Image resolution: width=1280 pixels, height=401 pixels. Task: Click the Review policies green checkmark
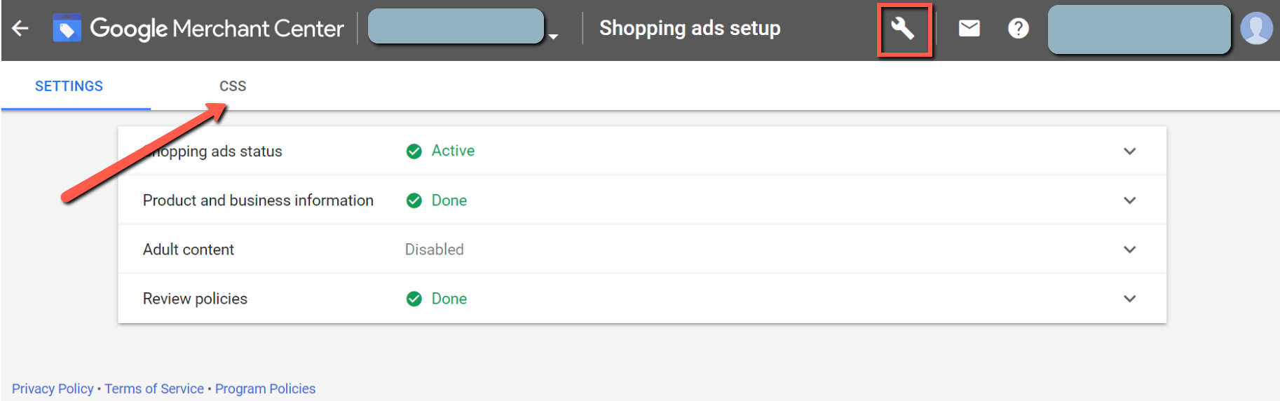point(414,299)
